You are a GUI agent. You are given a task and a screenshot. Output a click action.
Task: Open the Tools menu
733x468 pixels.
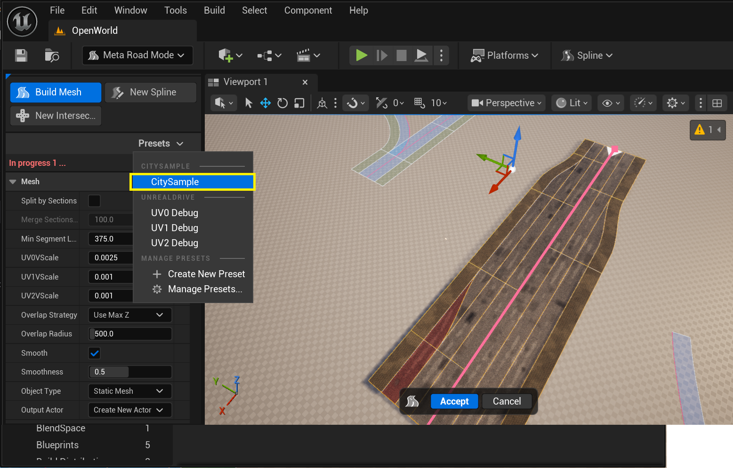176,10
